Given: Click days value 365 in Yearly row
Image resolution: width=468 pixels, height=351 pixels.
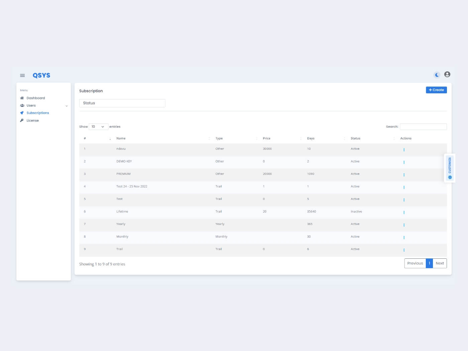Looking at the screenshot, I should coord(310,224).
